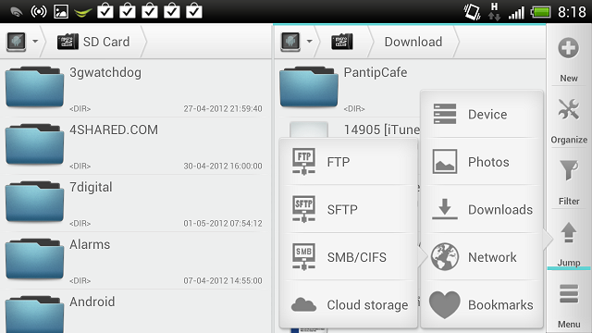Expand right pane device dropdown arrow
The image size is (592, 333).
point(309,41)
